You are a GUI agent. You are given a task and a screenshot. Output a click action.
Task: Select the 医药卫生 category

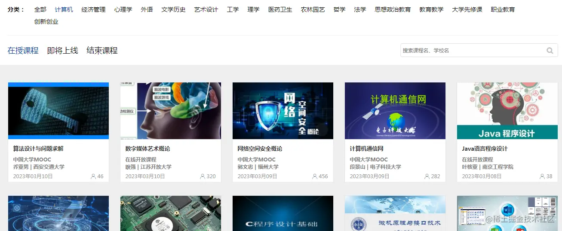point(280,9)
